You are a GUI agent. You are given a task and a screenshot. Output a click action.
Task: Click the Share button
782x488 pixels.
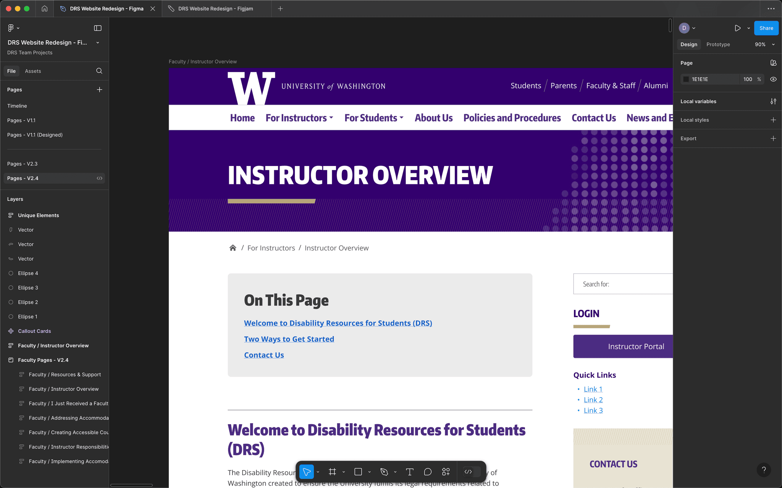766,28
